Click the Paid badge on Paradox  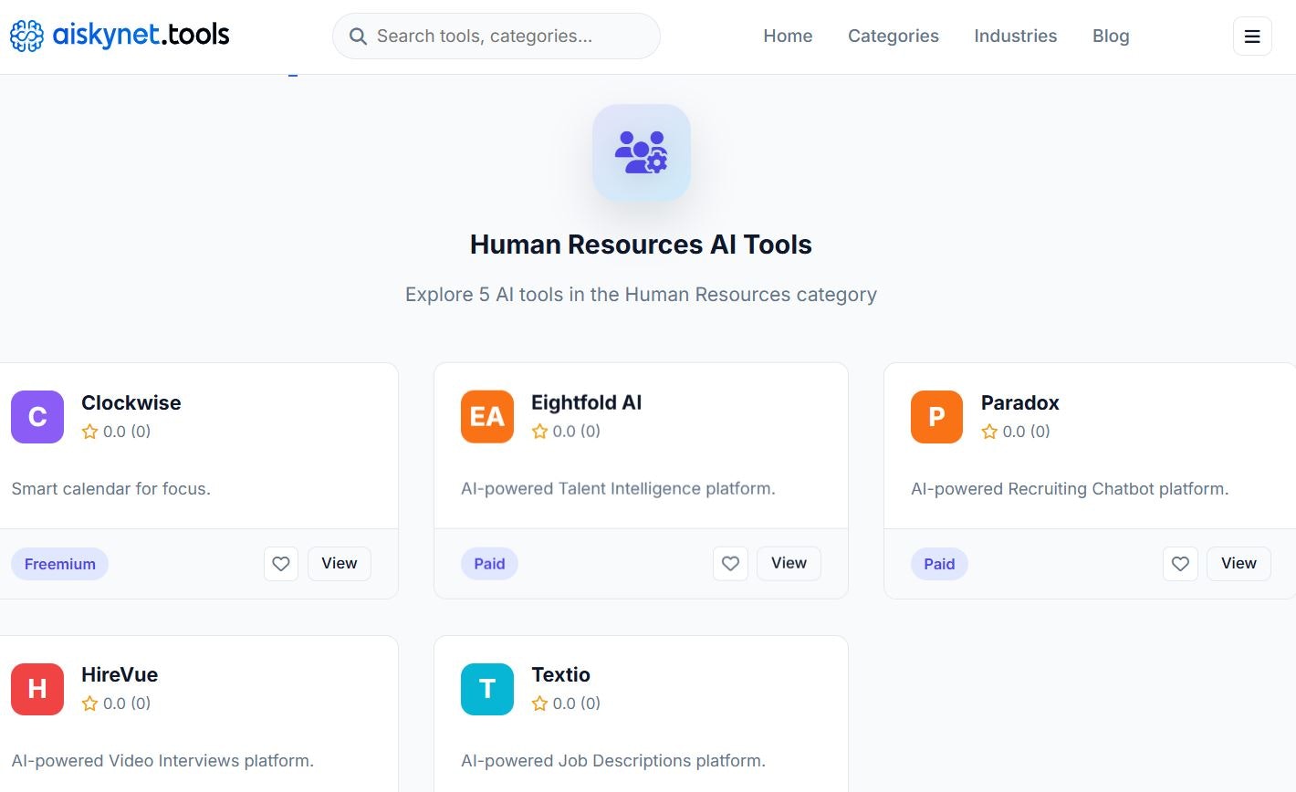click(x=939, y=564)
